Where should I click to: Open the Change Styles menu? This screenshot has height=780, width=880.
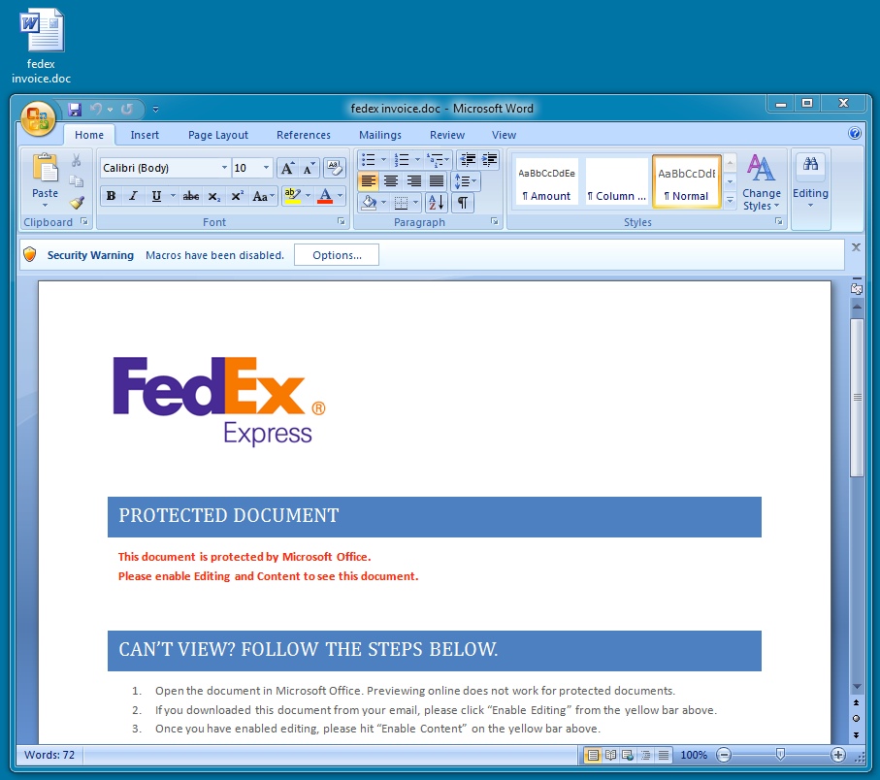[x=761, y=182]
